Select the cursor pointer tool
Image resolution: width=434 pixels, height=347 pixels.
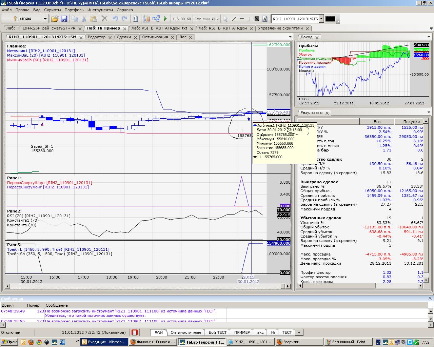point(225,19)
